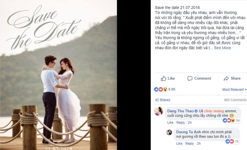Click Dang Thu Thao's profile picture

158,111
